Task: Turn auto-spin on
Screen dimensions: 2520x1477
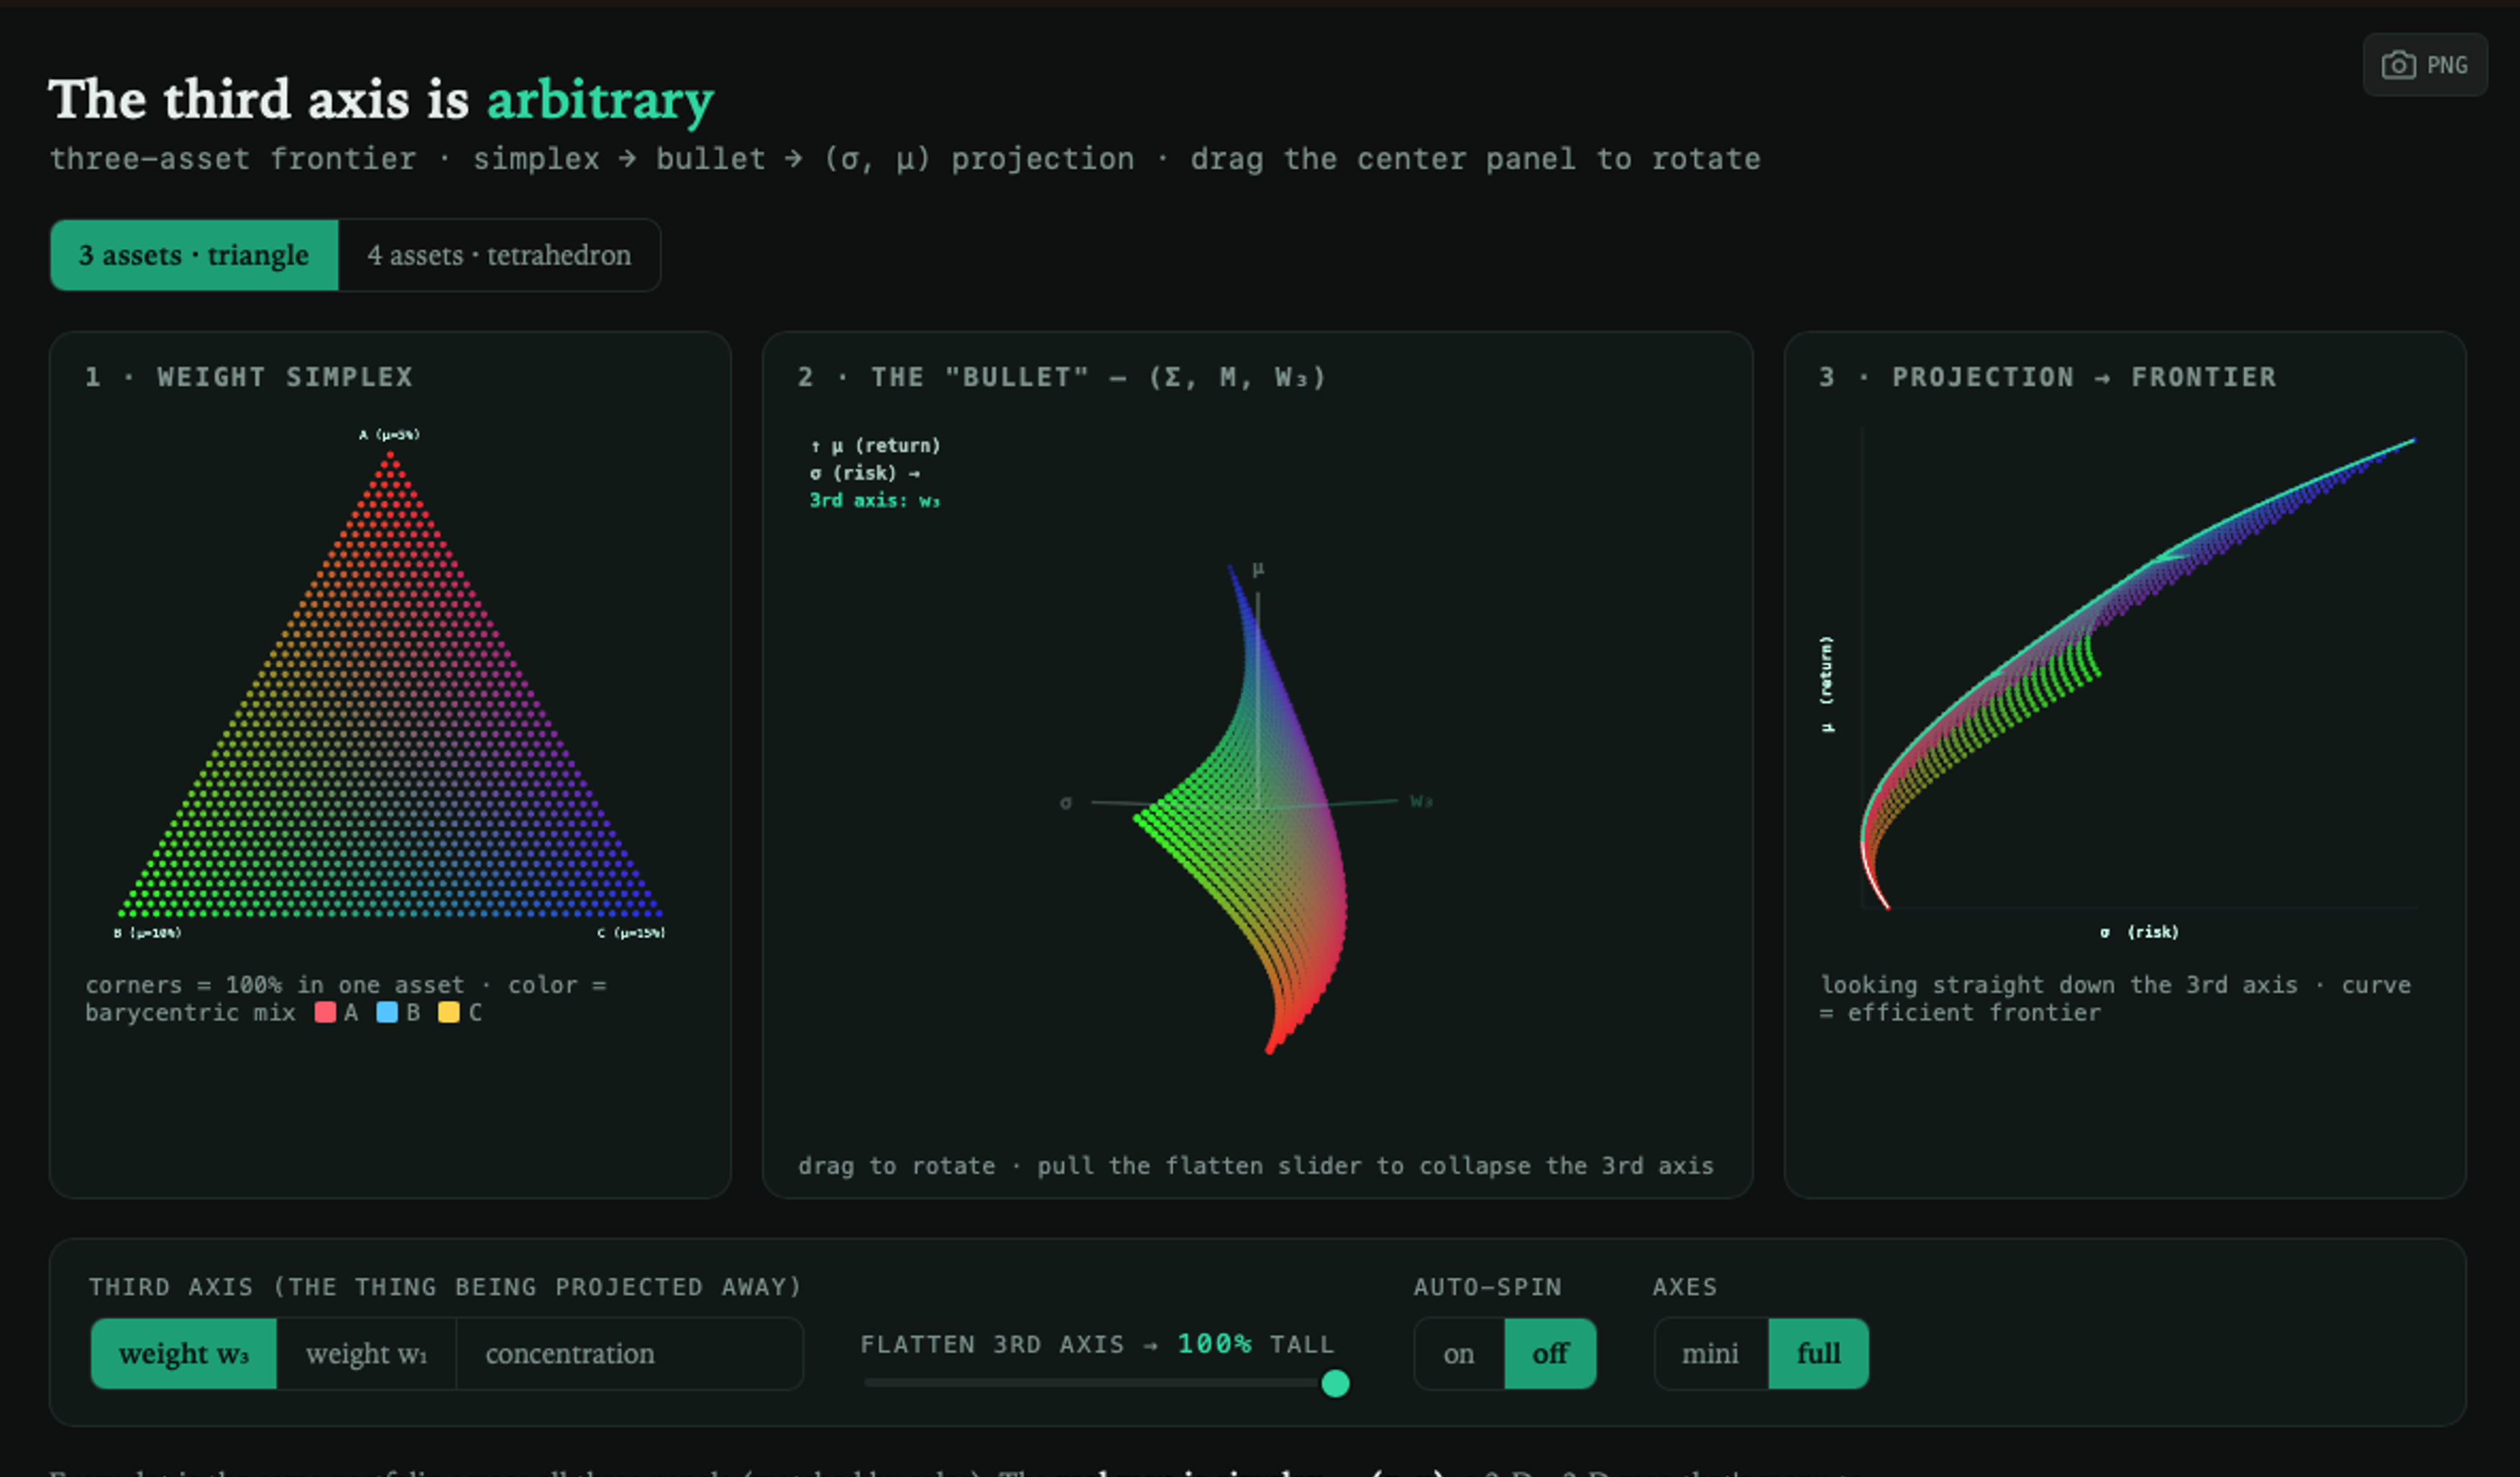Action: click(x=1459, y=1353)
